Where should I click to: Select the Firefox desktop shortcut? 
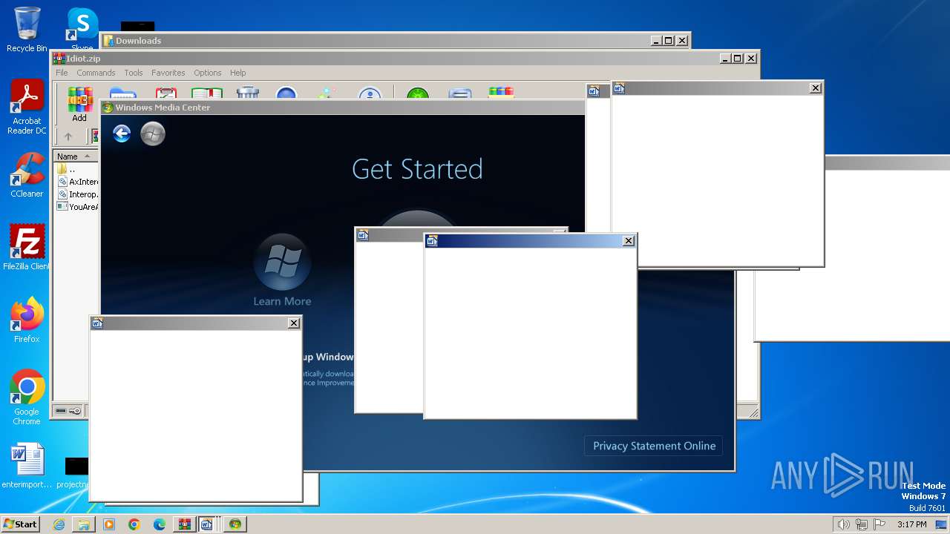(27, 320)
